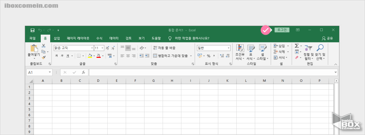365x135 pixels.
Task: Expand the Insert (삽입) cells dropdown
Action: pos(288,46)
